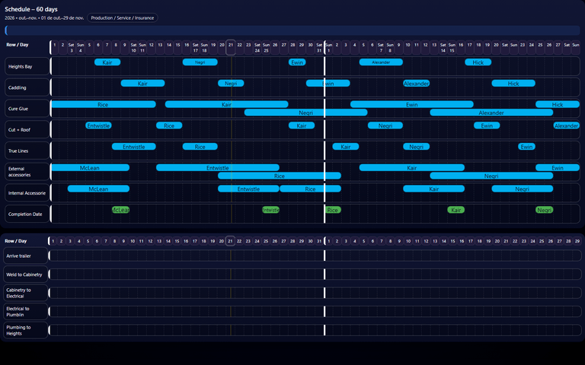Click the blue progress bar below the title

click(292, 30)
